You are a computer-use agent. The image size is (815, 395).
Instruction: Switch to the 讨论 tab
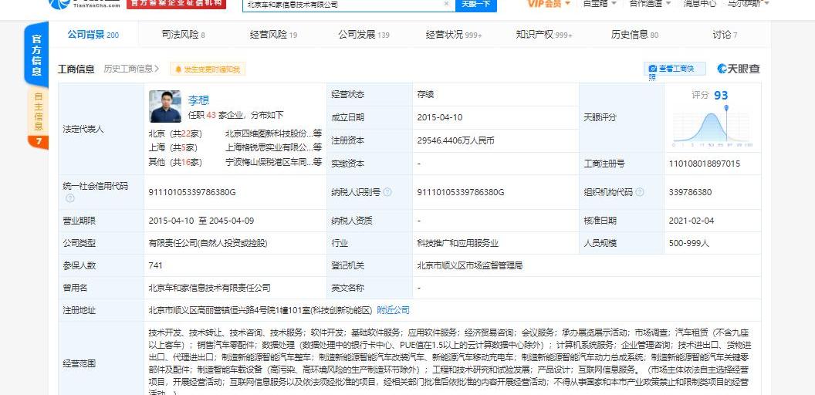pyautogui.click(x=725, y=35)
